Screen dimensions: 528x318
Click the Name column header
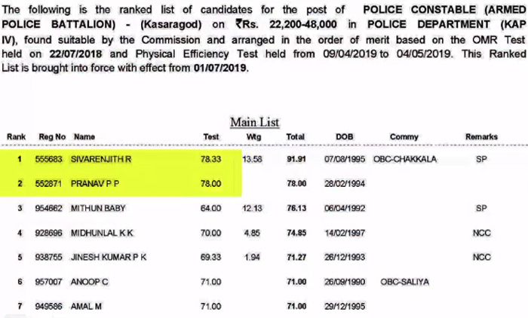pos(84,136)
